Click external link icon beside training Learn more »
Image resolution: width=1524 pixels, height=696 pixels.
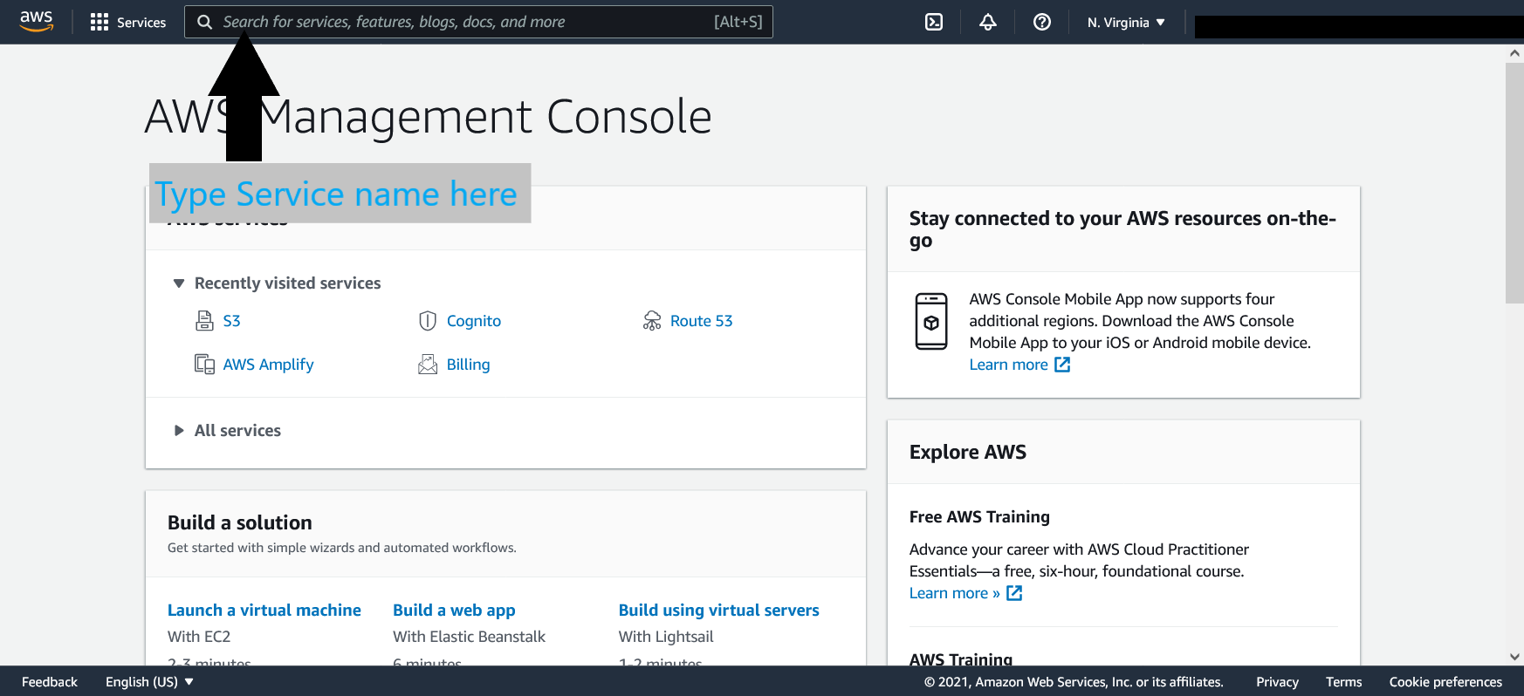click(x=1014, y=593)
